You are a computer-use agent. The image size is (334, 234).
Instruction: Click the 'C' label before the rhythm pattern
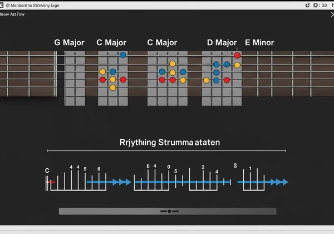(x=47, y=170)
